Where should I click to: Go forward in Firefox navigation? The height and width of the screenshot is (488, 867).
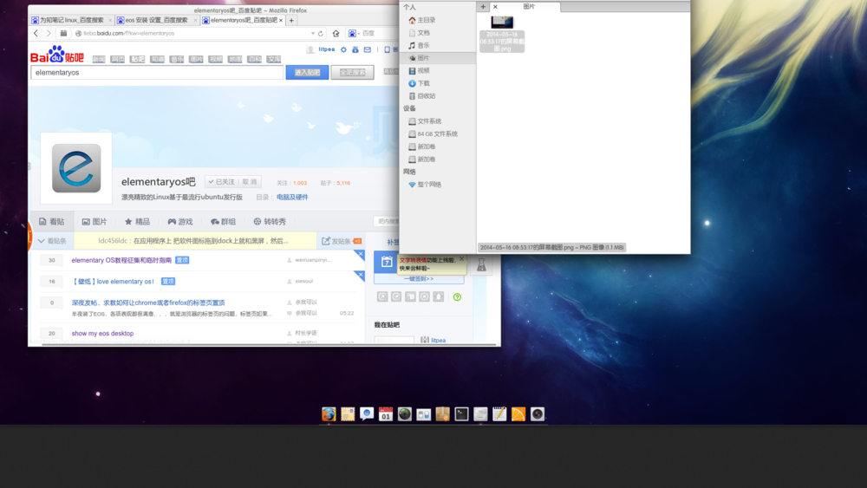click(x=49, y=33)
